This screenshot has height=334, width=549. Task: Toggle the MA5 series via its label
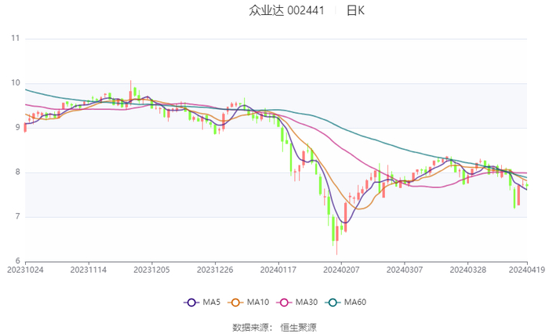point(212,302)
